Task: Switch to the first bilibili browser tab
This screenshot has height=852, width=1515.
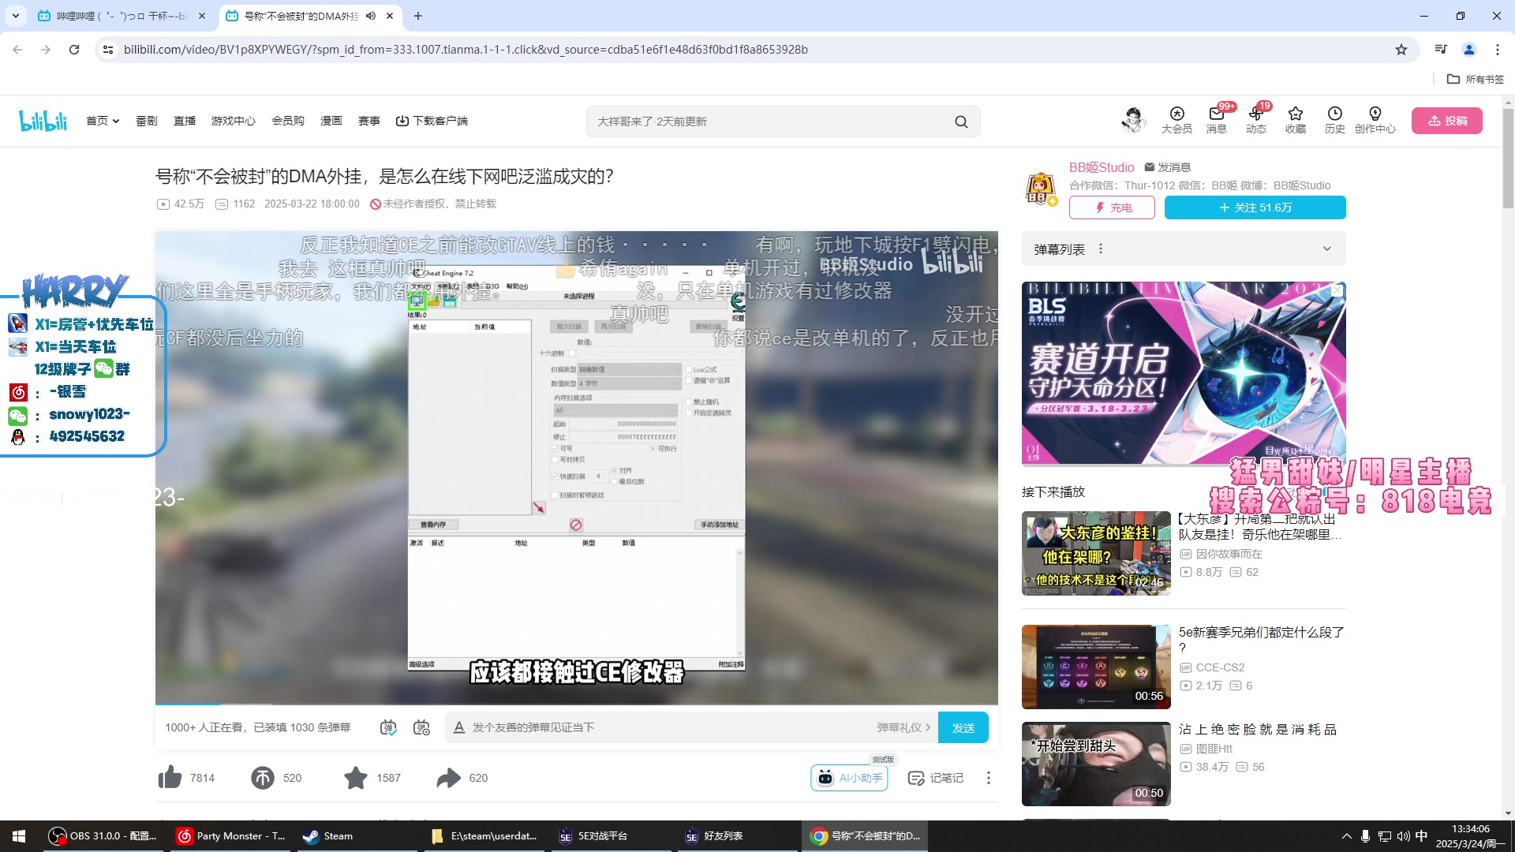Action: [x=122, y=16]
